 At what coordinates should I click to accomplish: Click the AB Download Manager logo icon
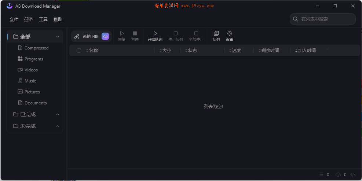(x=10, y=6)
